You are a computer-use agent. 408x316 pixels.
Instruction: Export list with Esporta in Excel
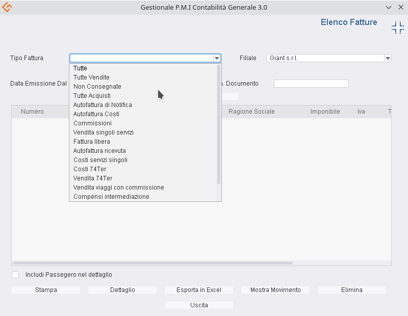(199, 290)
